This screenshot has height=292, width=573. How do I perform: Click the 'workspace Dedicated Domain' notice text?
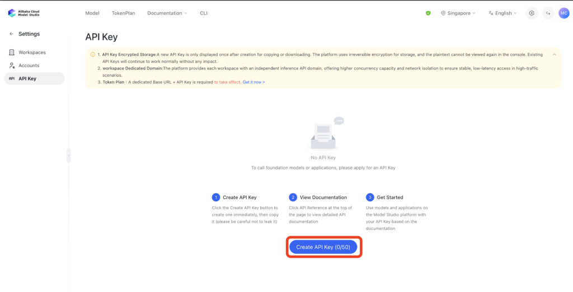click(133, 68)
